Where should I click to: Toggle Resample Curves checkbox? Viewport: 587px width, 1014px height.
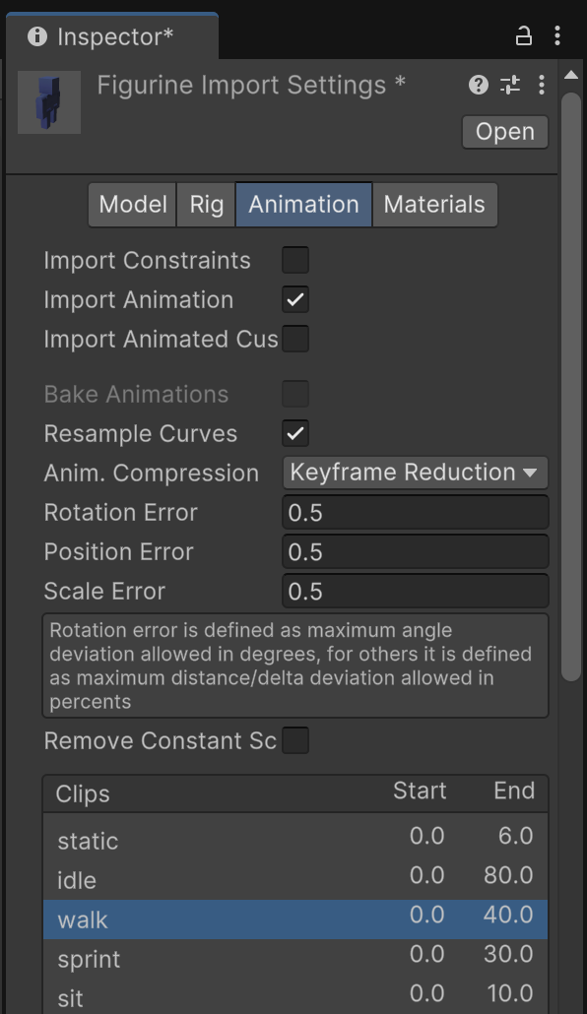click(295, 433)
